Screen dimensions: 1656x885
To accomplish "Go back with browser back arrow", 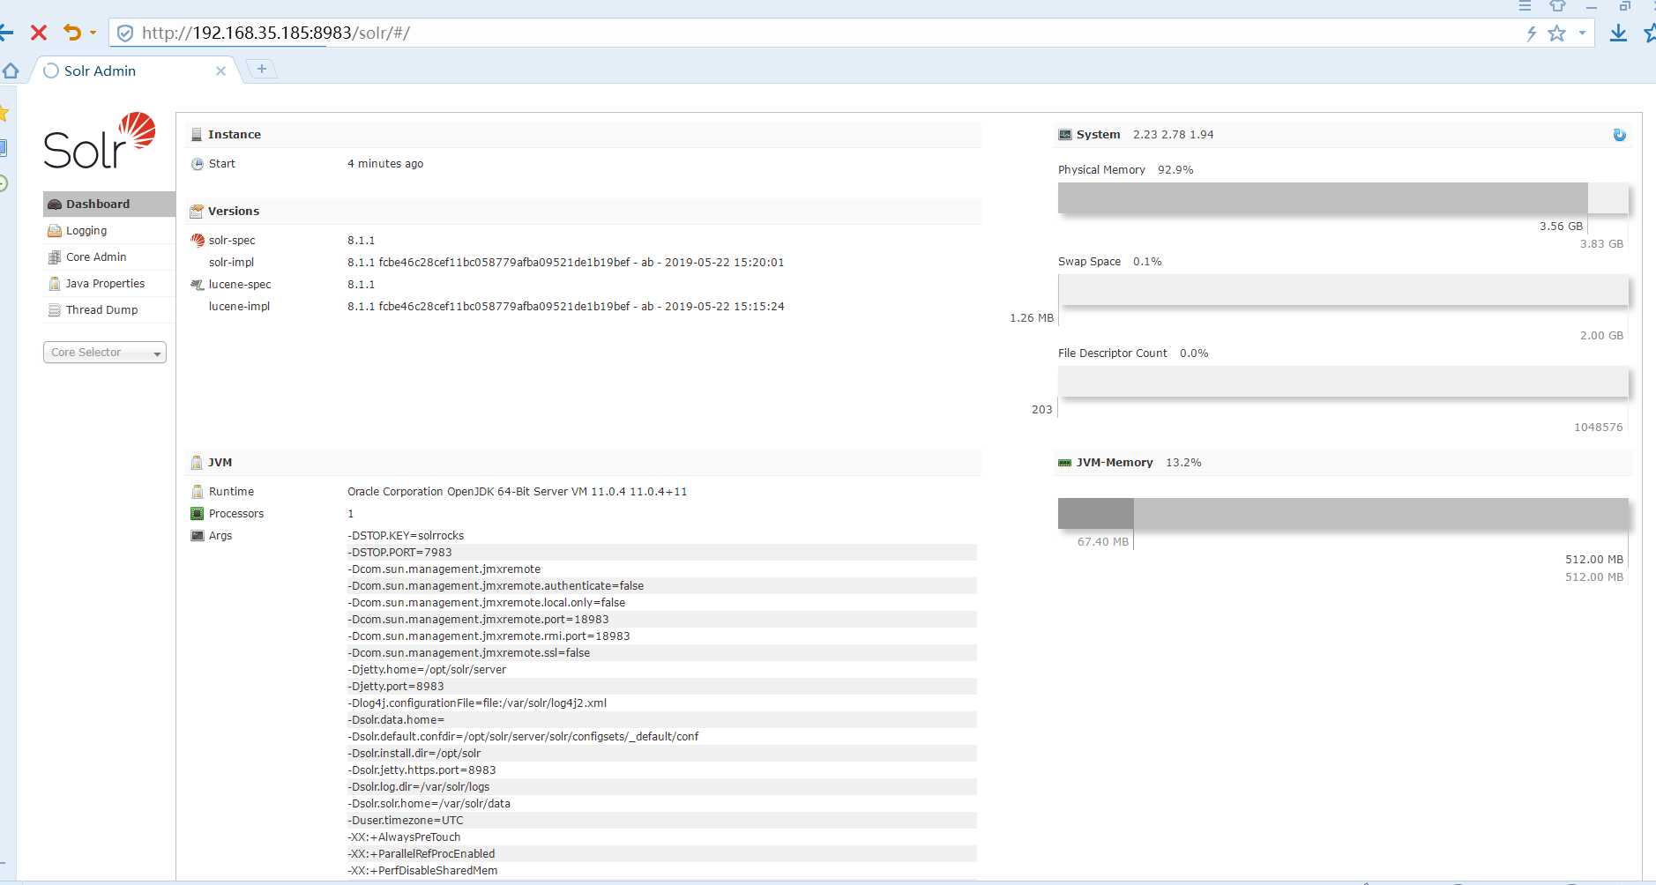I will coord(6,33).
